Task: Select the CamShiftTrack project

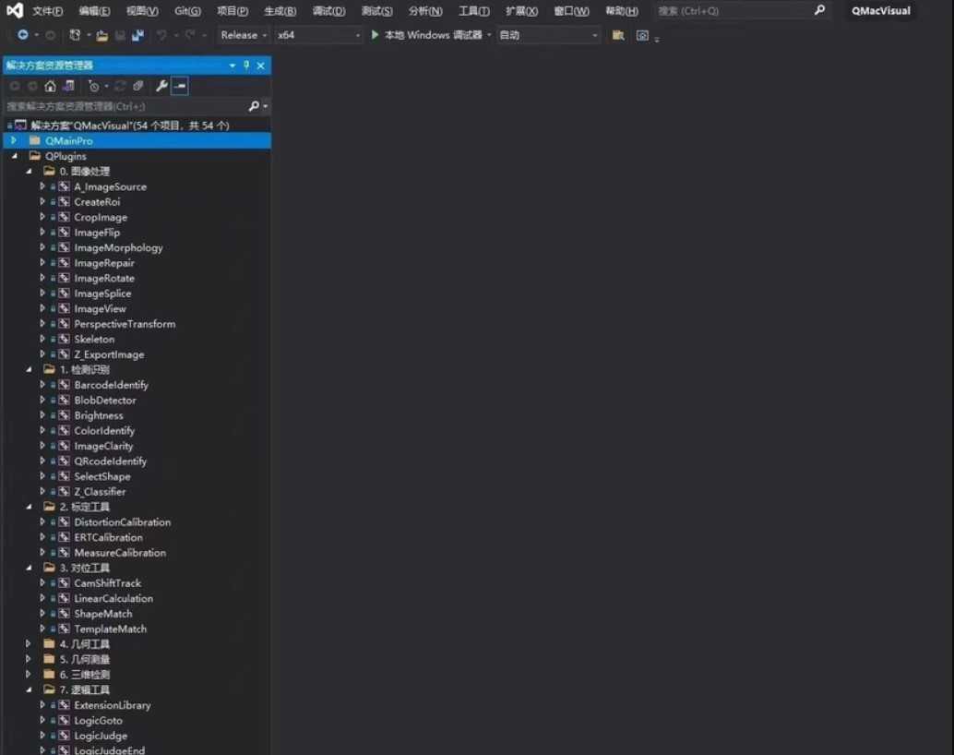Action: (107, 583)
